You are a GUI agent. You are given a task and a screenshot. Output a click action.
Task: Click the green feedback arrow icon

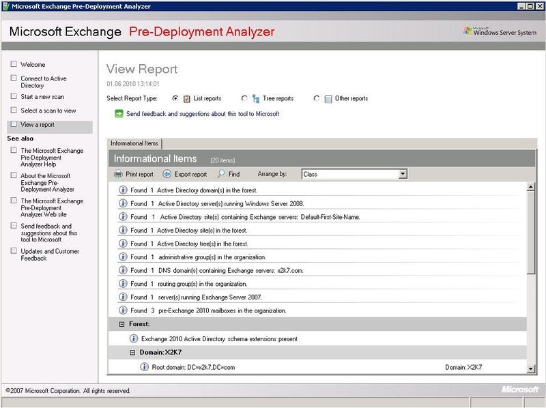coord(119,114)
